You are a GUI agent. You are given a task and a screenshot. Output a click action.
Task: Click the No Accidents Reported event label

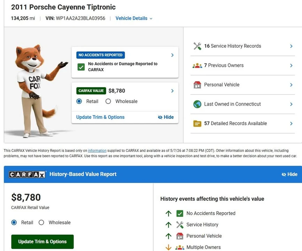click(x=211, y=213)
